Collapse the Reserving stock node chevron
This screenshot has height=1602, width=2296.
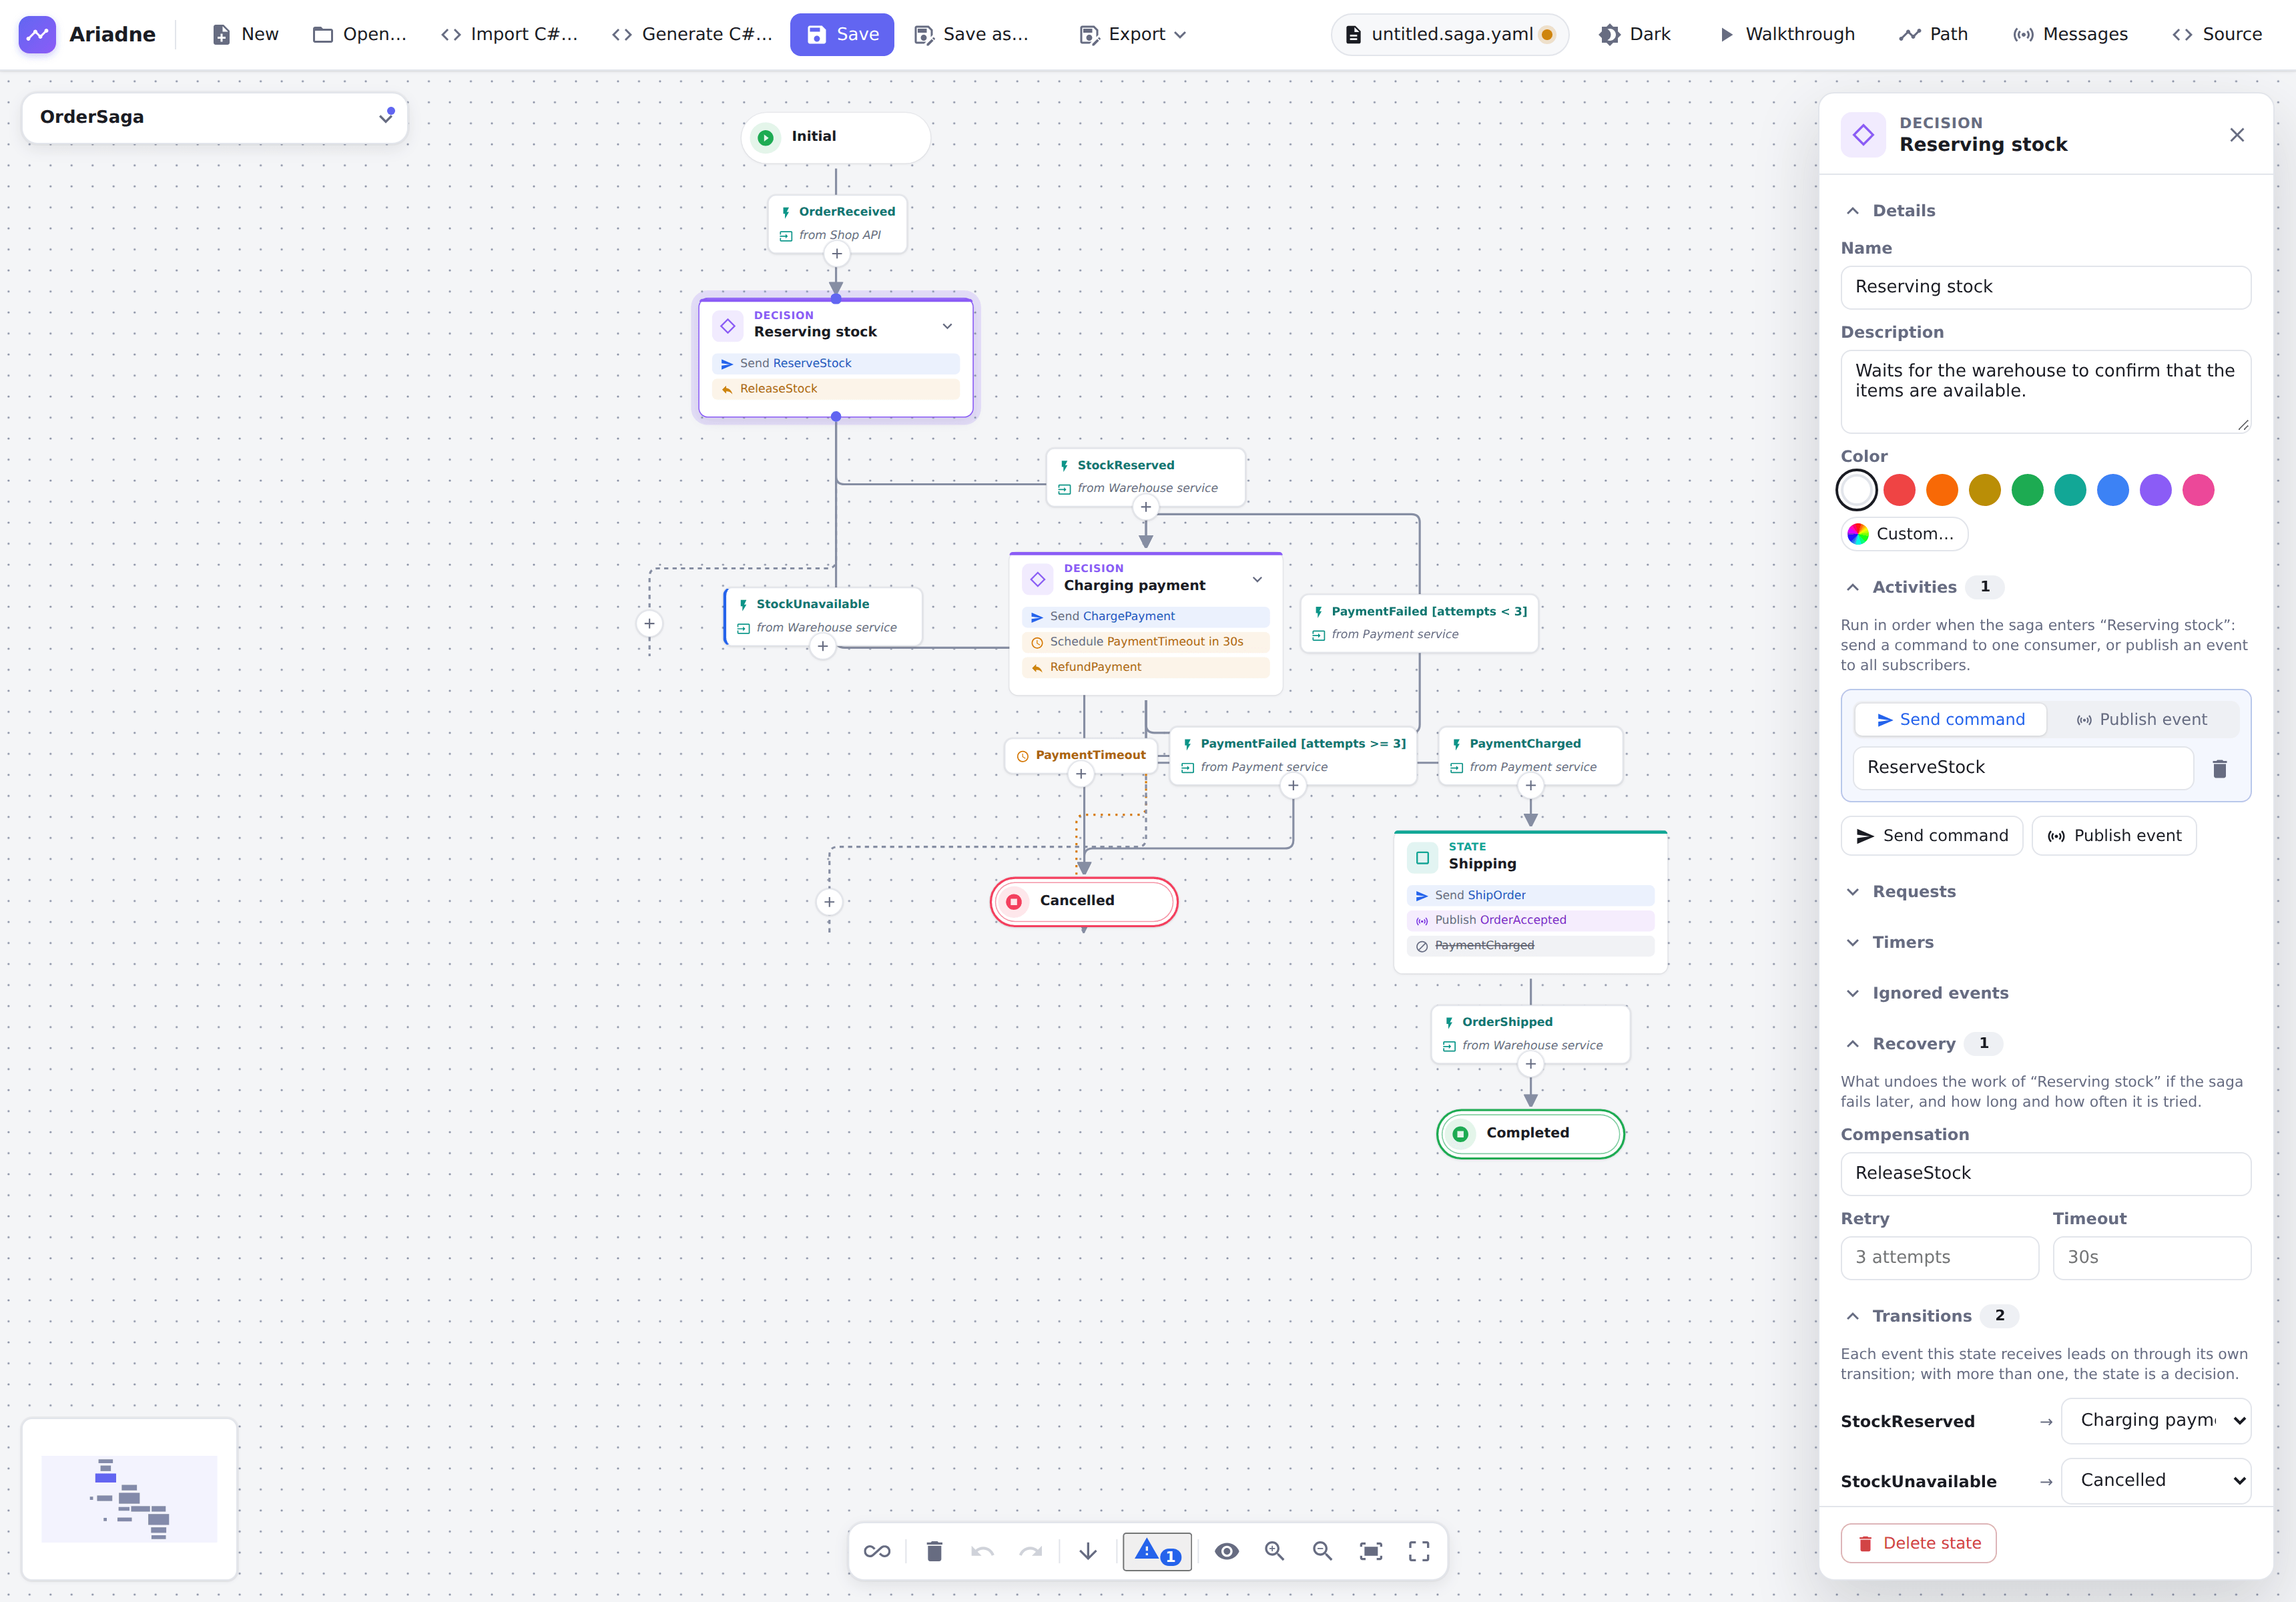[x=947, y=326]
